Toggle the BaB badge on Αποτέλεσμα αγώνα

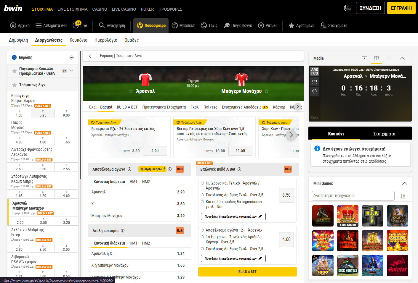(x=180, y=169)
